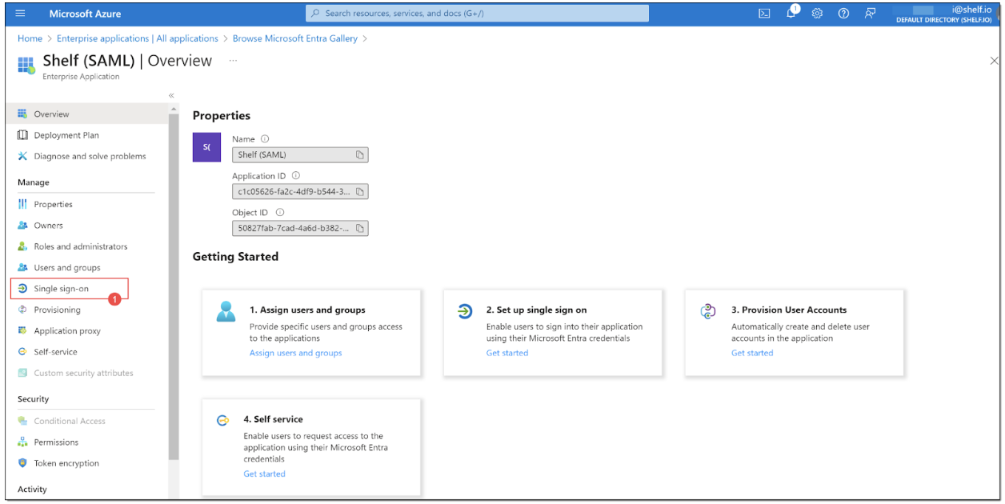
Task: Click Get started under Provision User Accounts
Action: 752,353
